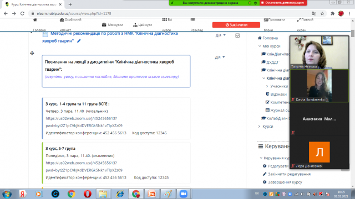Click the volume speaker tray icon
Viewport: 355px width, 199px height.
302,194
